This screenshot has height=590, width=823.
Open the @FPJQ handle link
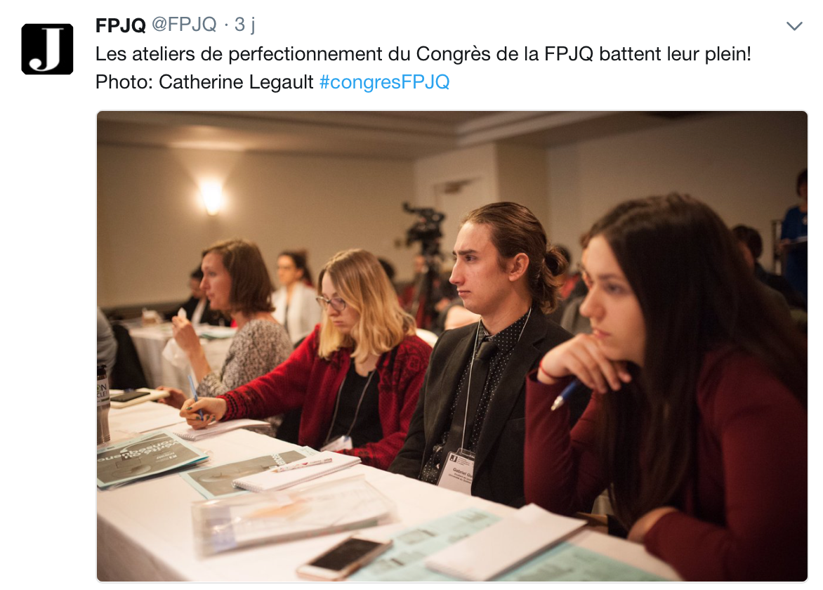[184, 24]
